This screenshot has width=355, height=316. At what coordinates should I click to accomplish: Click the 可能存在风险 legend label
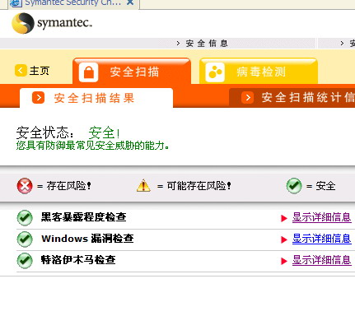pos(199,186)
